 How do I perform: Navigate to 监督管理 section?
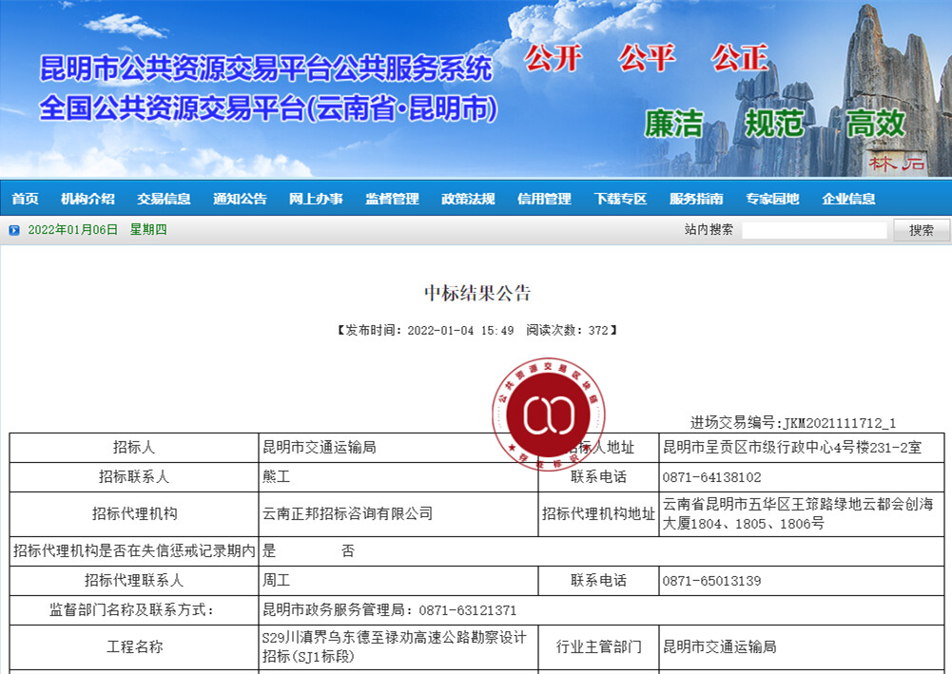pyautogui.click(x=392, y=199)
